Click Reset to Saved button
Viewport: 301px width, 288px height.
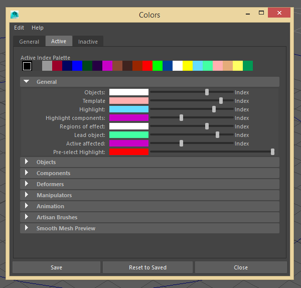pyautogui.click(x=147, y=267)
